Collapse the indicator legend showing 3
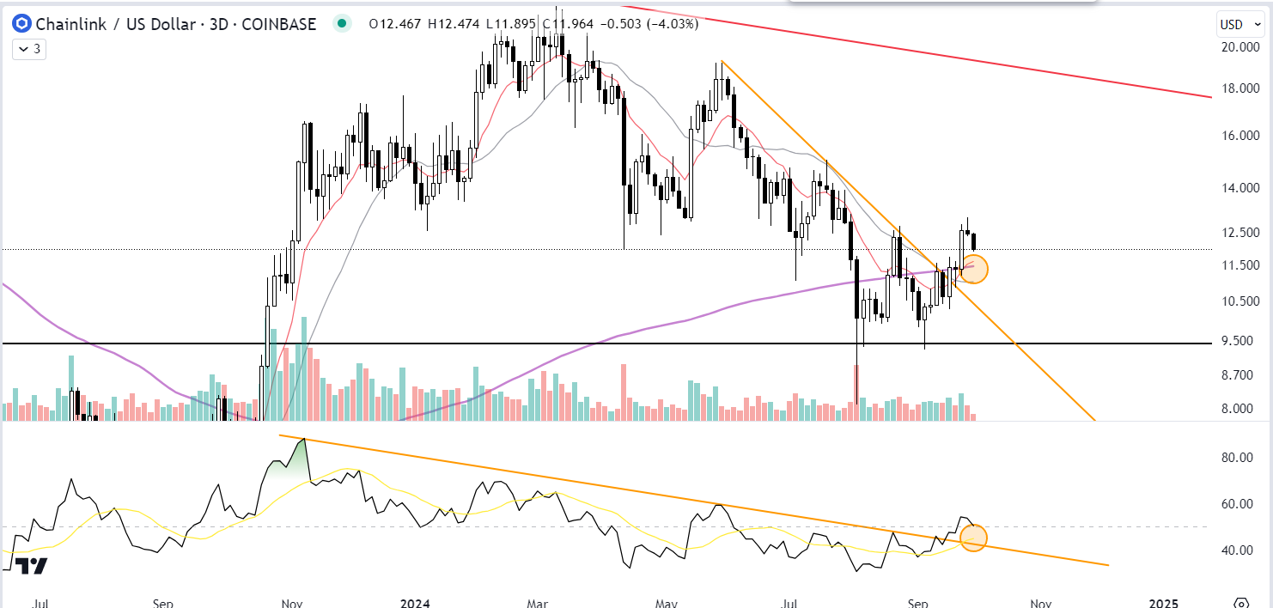Viewport: 1273px width, 608px height. pos(28,50)
